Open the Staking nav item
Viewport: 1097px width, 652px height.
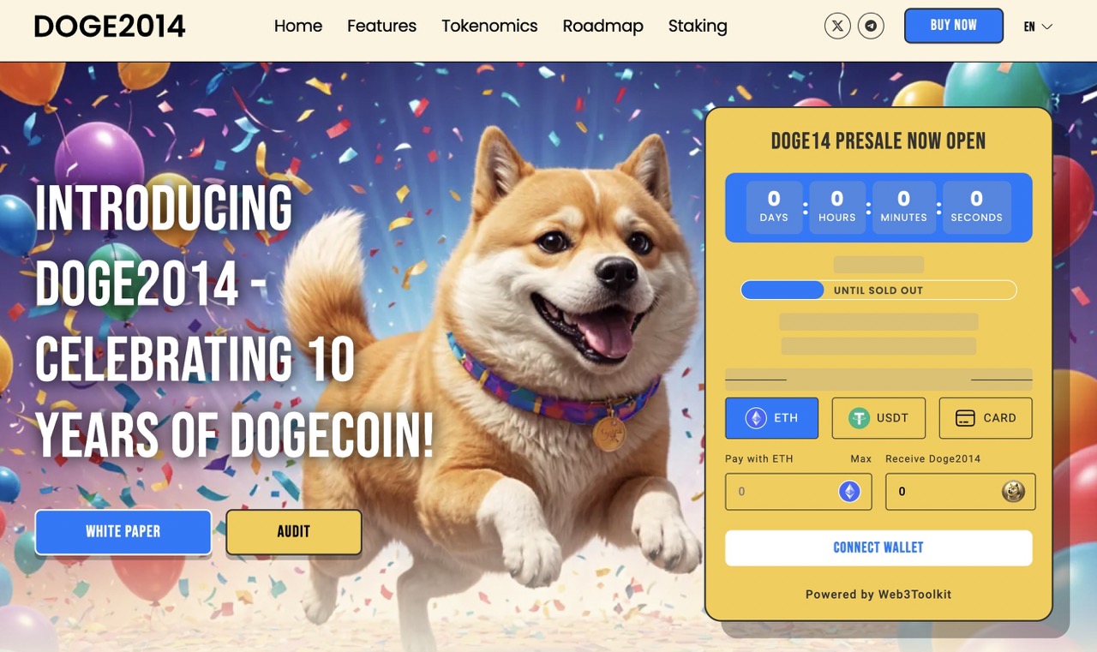698,26
